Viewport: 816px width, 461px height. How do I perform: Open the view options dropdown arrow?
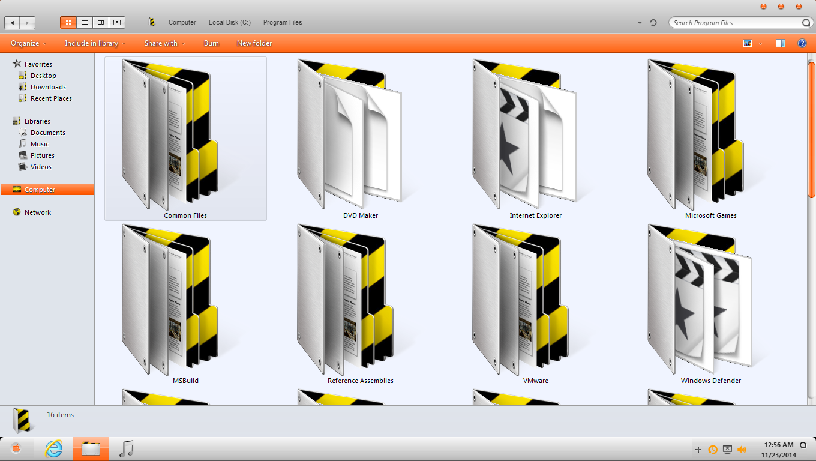760,43
